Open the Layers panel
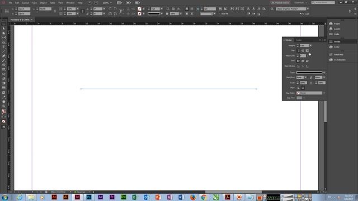Image resolution: width=358 pixels, height=201 pixels. (335, 29)
